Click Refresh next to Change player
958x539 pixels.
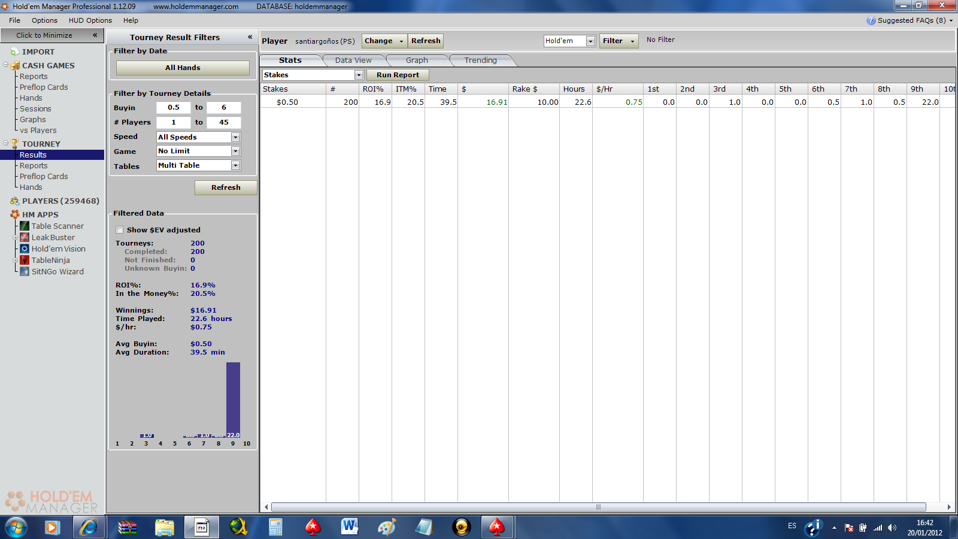(x=426, y=41)
